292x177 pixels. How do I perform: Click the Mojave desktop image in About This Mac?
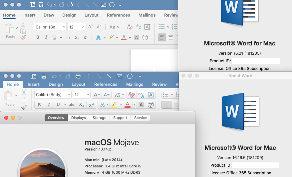point(43,163)
